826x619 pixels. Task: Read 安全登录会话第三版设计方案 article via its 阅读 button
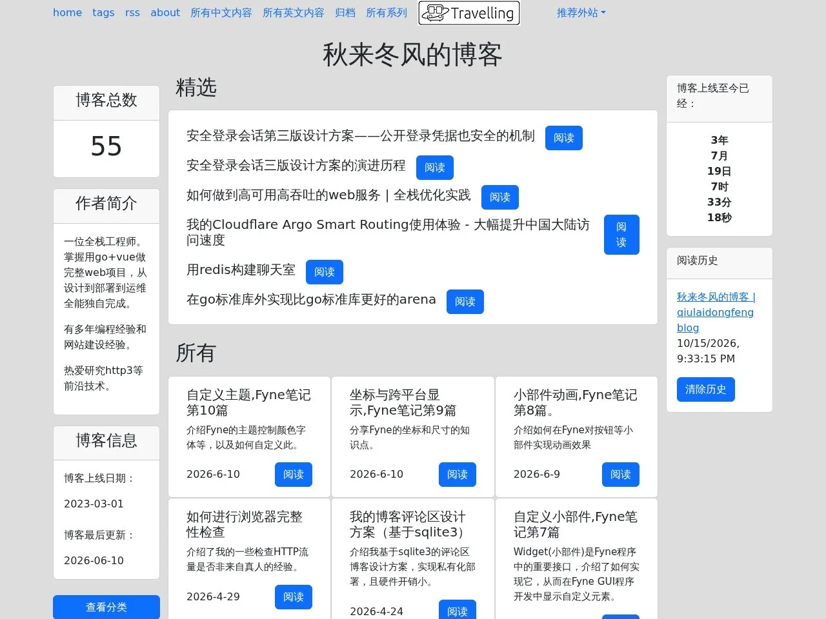[x=564, y=138]
